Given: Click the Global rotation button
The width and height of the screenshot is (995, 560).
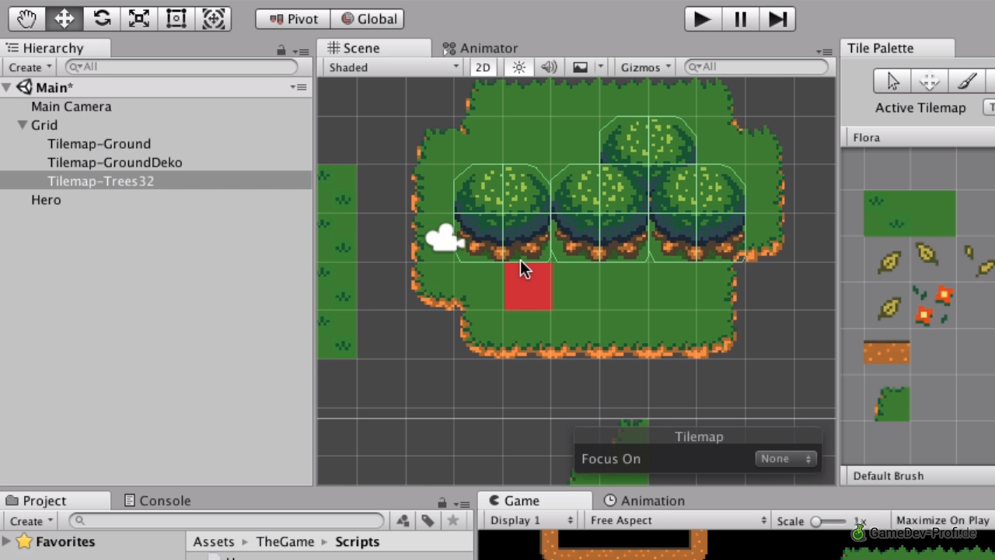Looking at the screenshot, I should (x=368, y=19).
